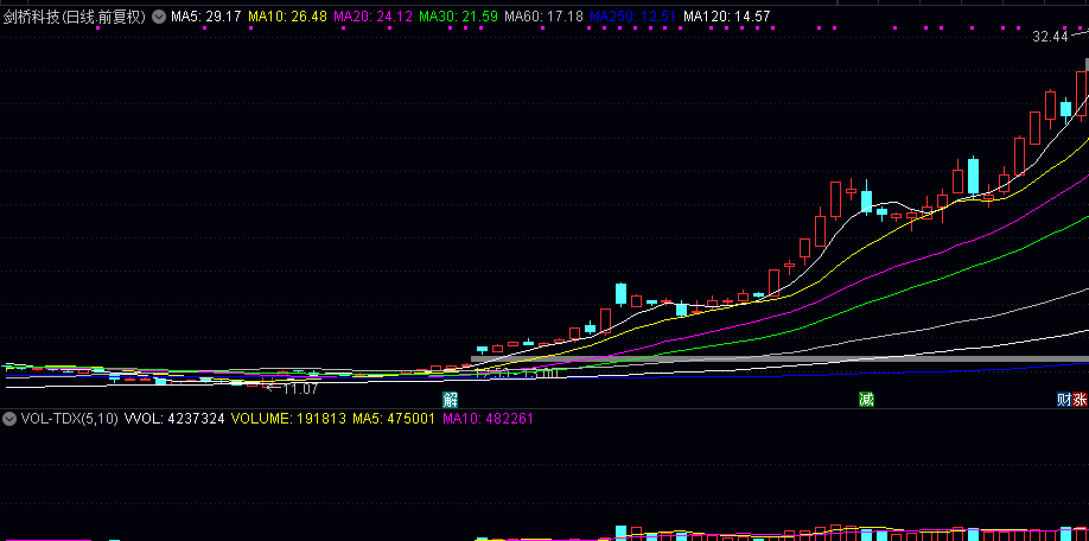Viewport: 1089px width, 541px height.
Task: Select the MA30: 21.59 indicator label
Action: pyautogui.click(x=458, y=17)
